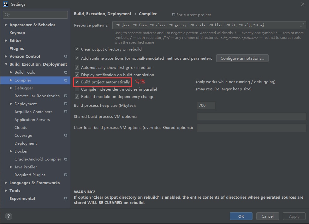Click the Shared build process VM options field
Image resolution: width=309 pixels, height=224 pixels.
251,117
